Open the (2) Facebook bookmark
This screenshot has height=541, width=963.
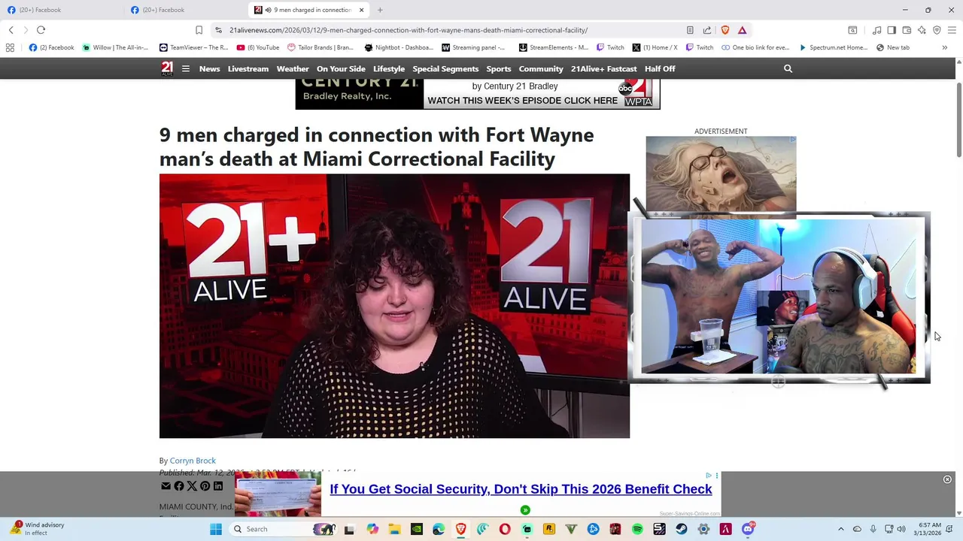[x=51, y=47]
